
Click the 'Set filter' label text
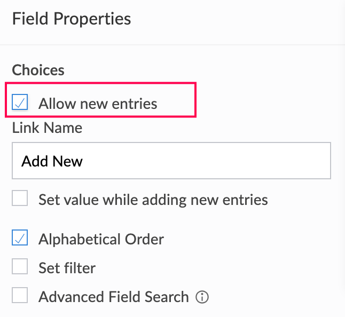67,267
